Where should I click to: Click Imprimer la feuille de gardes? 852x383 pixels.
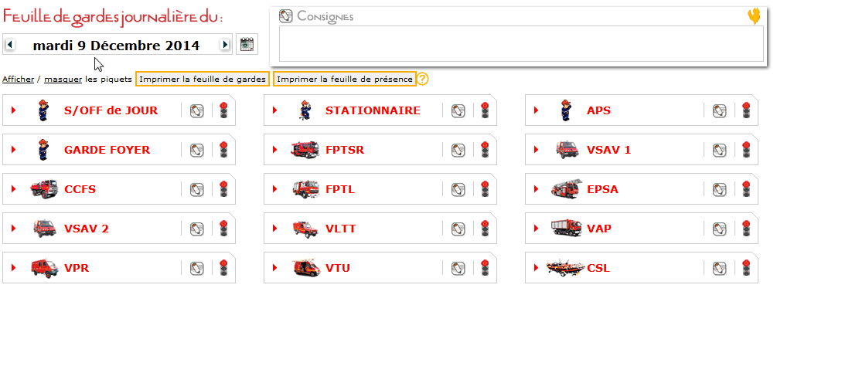tap(203, 80)
